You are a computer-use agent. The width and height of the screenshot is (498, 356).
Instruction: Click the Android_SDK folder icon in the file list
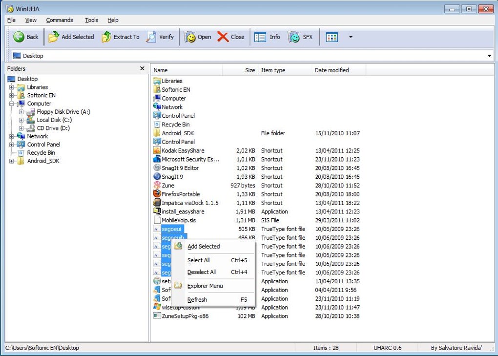157,133
